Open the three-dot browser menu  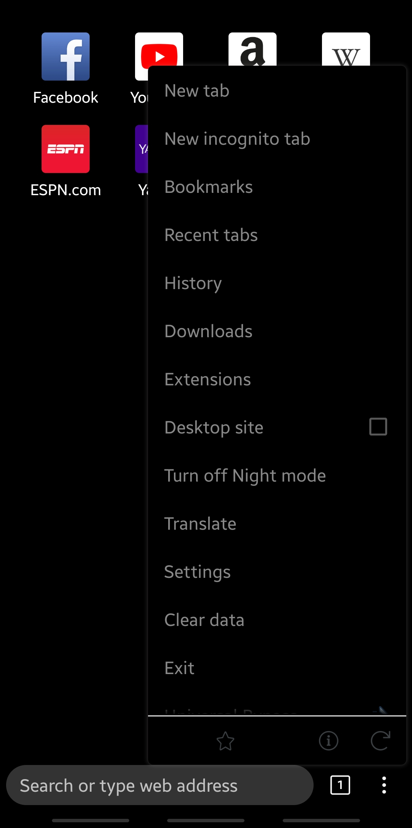pos(384,785)
